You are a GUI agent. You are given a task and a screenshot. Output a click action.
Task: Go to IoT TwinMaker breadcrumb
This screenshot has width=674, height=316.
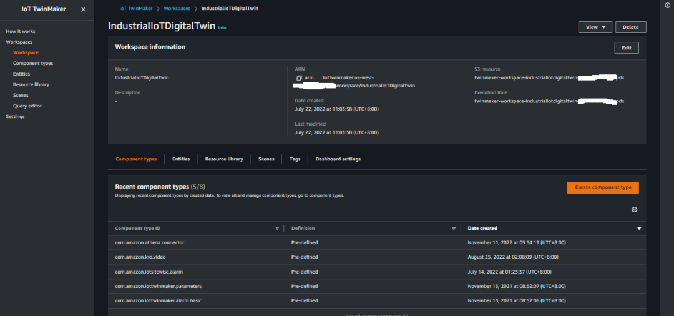coord(135,9)
